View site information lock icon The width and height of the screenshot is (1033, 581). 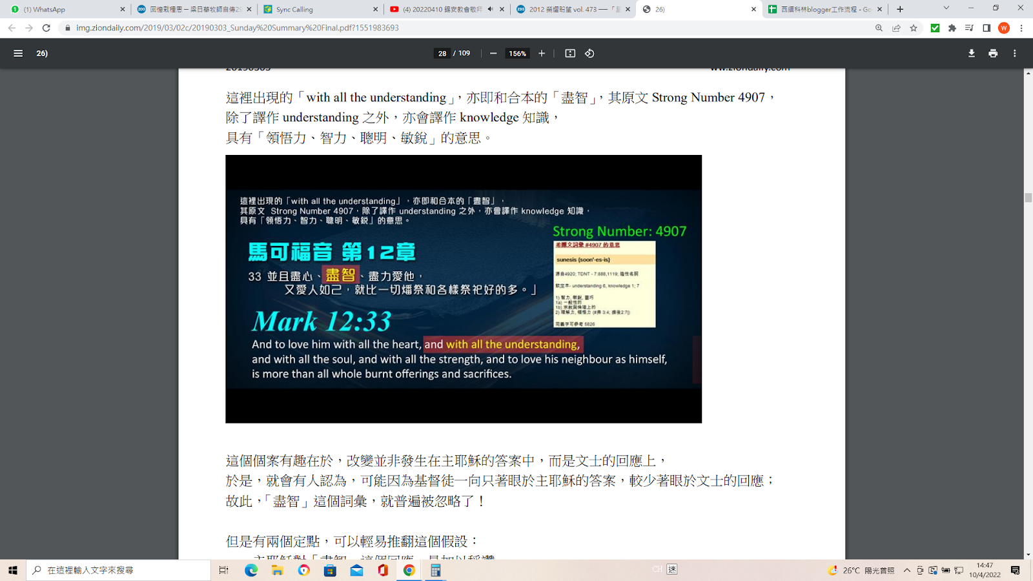pos(67,28)
